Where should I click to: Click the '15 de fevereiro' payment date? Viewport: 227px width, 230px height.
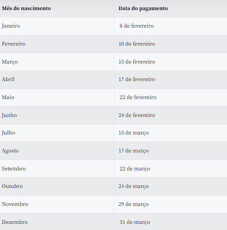point(137,62)
